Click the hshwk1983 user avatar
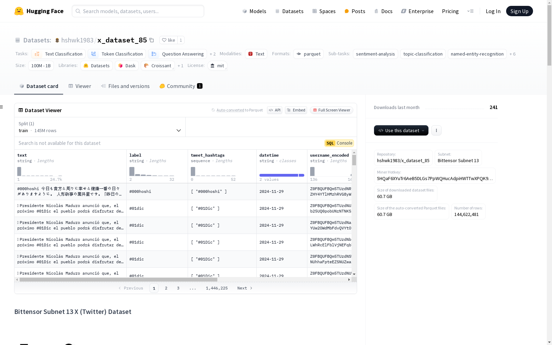The width and height of the screenshot is (552, 345). (57, 40)
